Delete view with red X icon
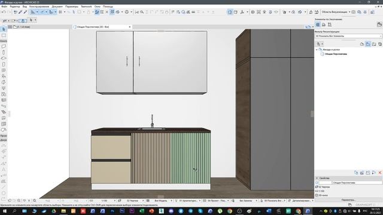Viewport: 383px width, 215px height. 380,173
